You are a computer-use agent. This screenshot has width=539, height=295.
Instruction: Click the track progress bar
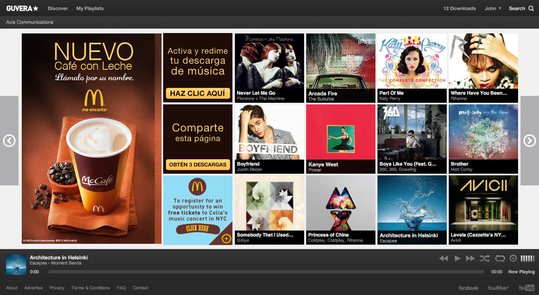click(x=266, y=272)
